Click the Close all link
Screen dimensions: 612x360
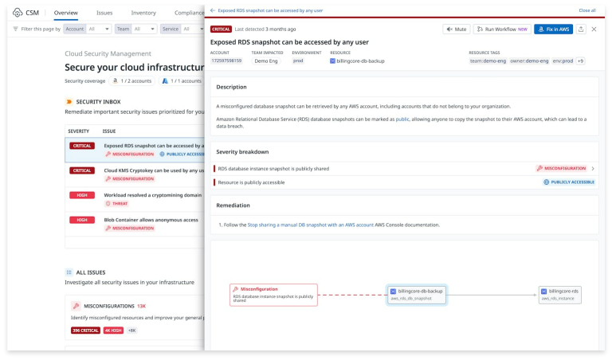(586, 11)
